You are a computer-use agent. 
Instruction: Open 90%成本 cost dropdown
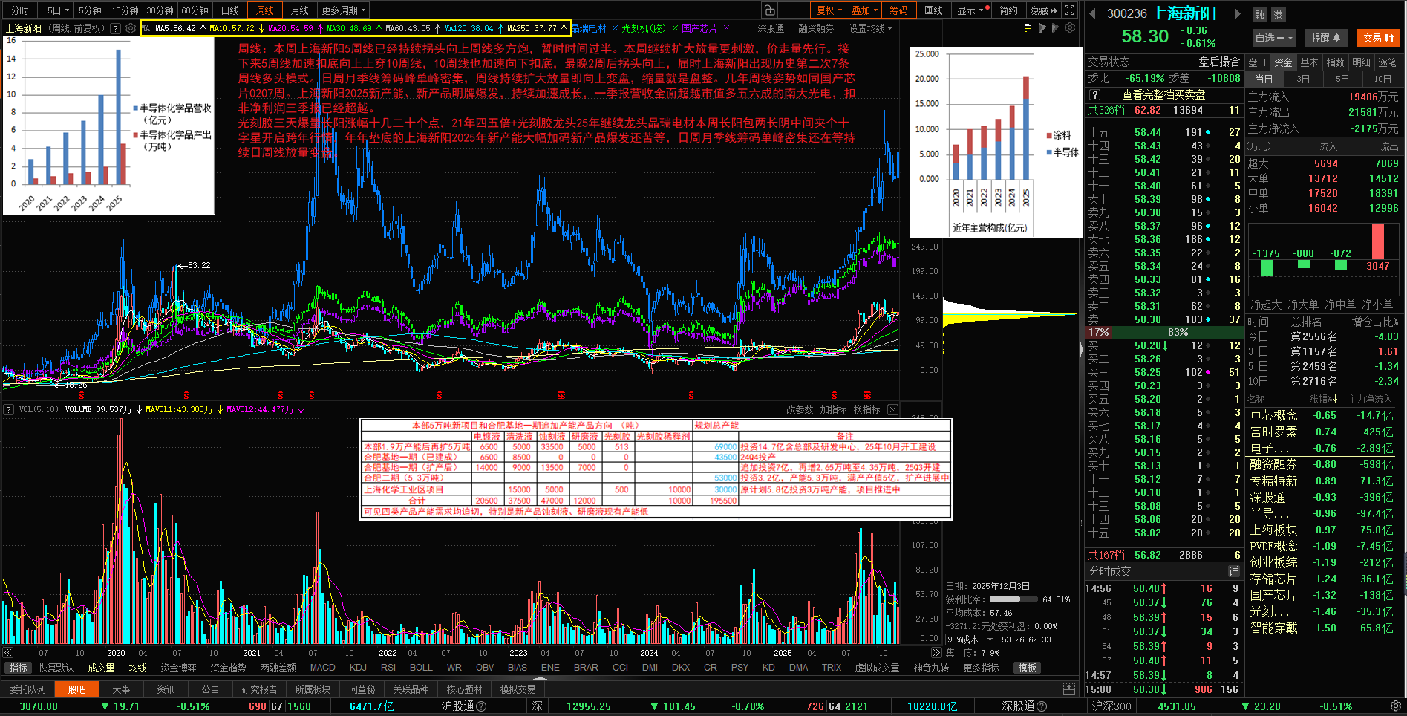tap(970, 639)
